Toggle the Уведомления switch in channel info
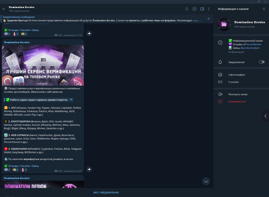269x197 pixels. tap(261, 62)
